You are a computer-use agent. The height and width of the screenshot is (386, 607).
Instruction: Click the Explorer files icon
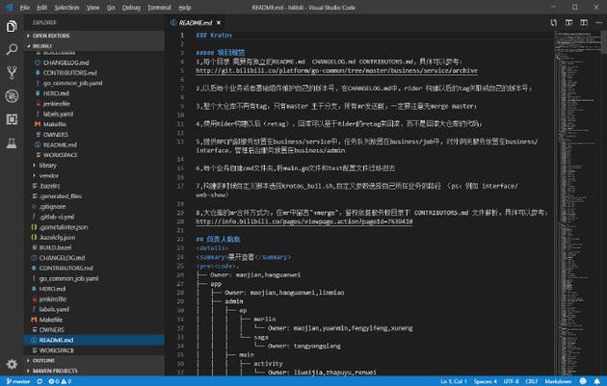(12, 25)
